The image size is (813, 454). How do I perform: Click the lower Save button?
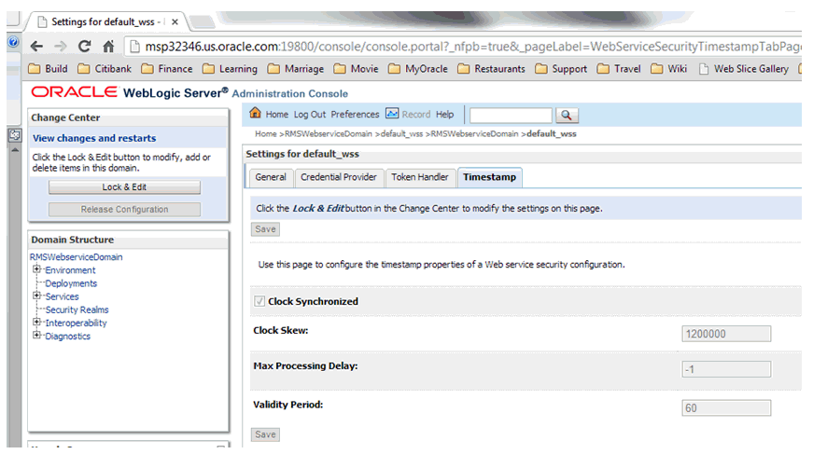pos(265,434)
